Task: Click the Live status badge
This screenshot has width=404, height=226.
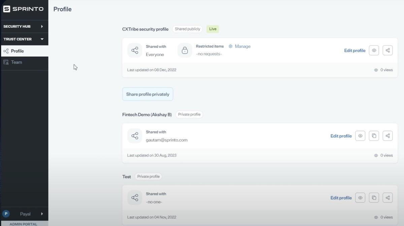Action: [x=213, y=29]
